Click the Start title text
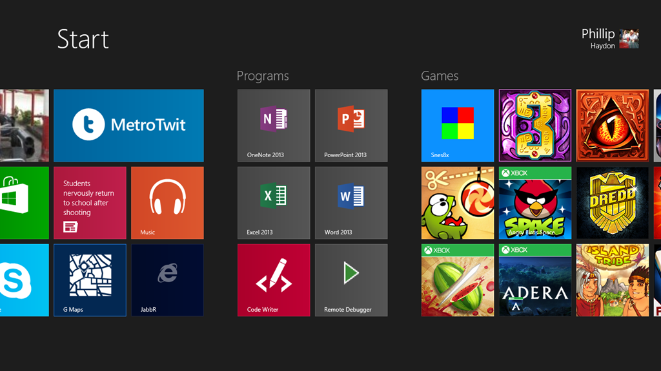 [x=83, y=39]
